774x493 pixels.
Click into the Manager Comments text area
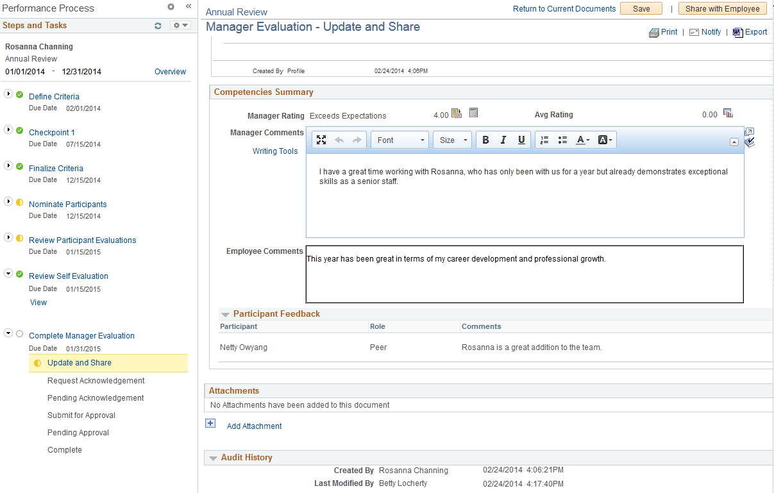coord(525,196)
